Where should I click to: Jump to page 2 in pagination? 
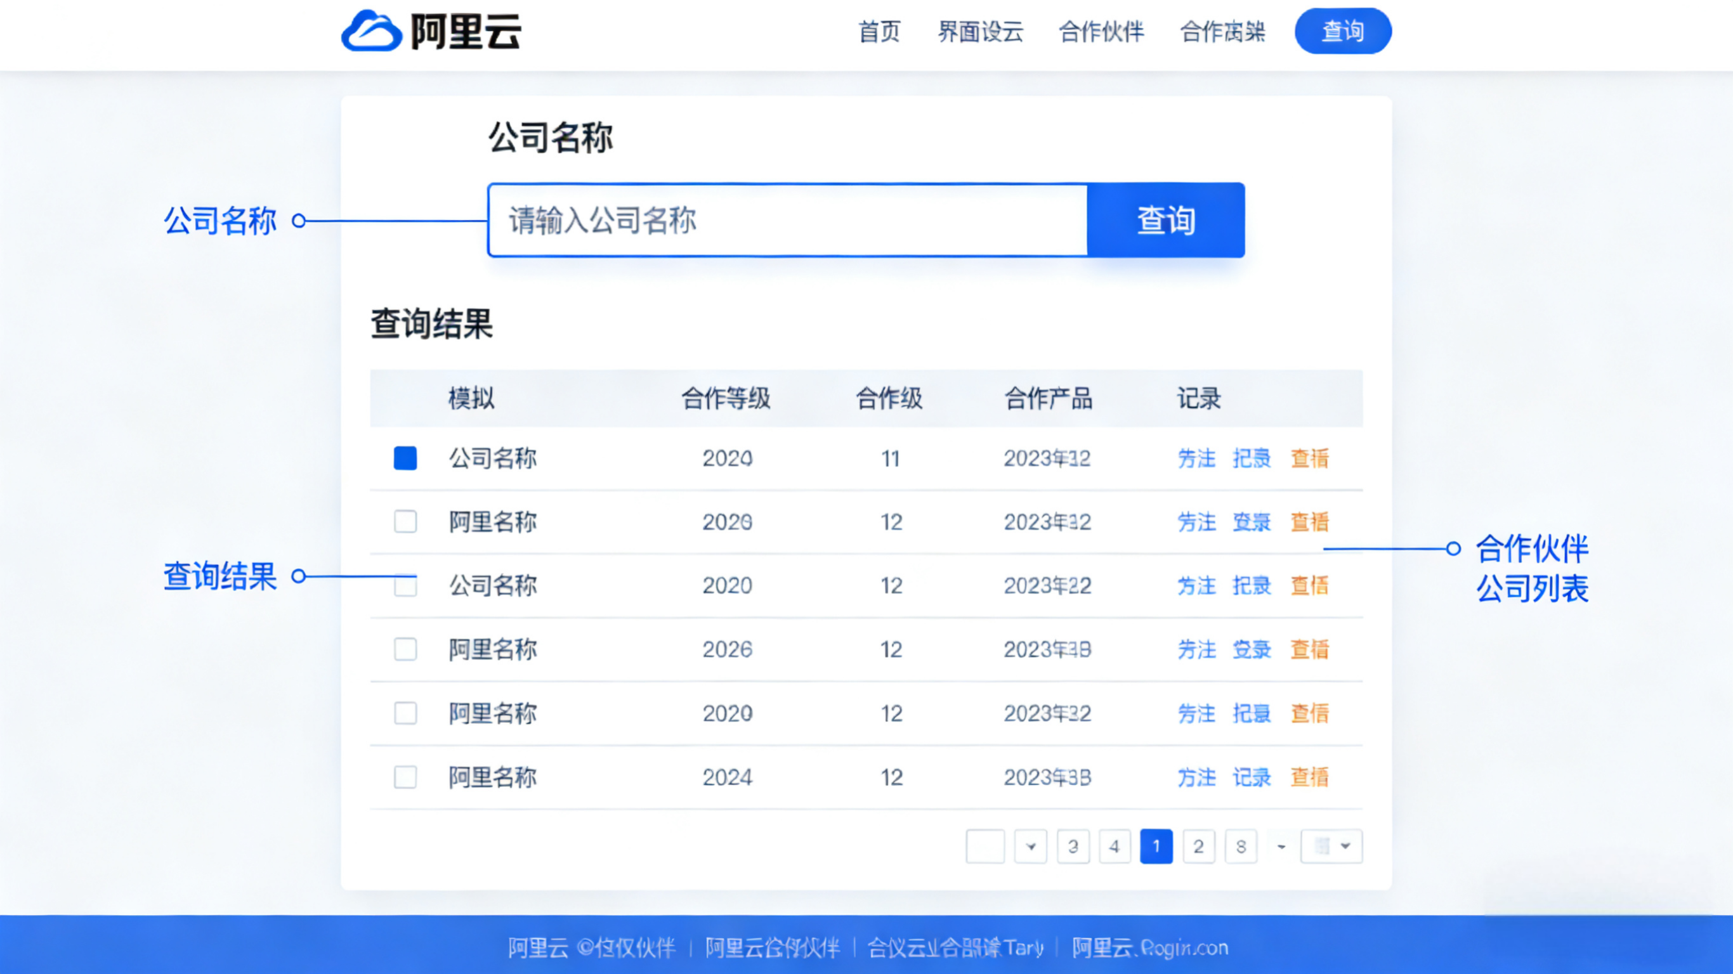[x=1198, y=846]
